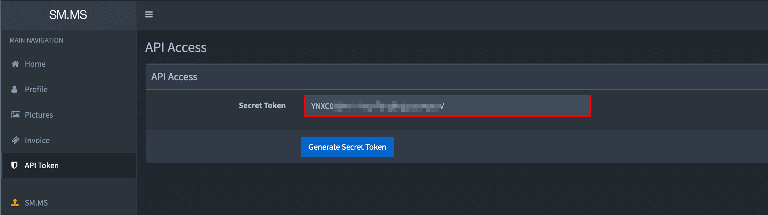Click the API Access panel header
This screenshot has width=768, height=215.
pyautogui.click(x=174, y=77)
